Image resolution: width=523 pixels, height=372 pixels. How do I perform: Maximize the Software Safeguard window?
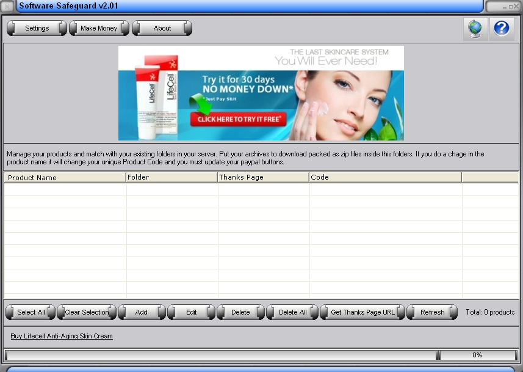(510, 7)
